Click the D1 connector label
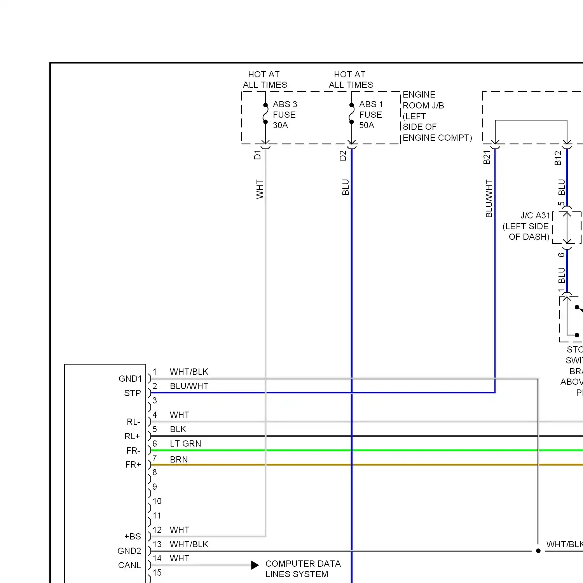 pyautogui.click(x=257, y=155)
